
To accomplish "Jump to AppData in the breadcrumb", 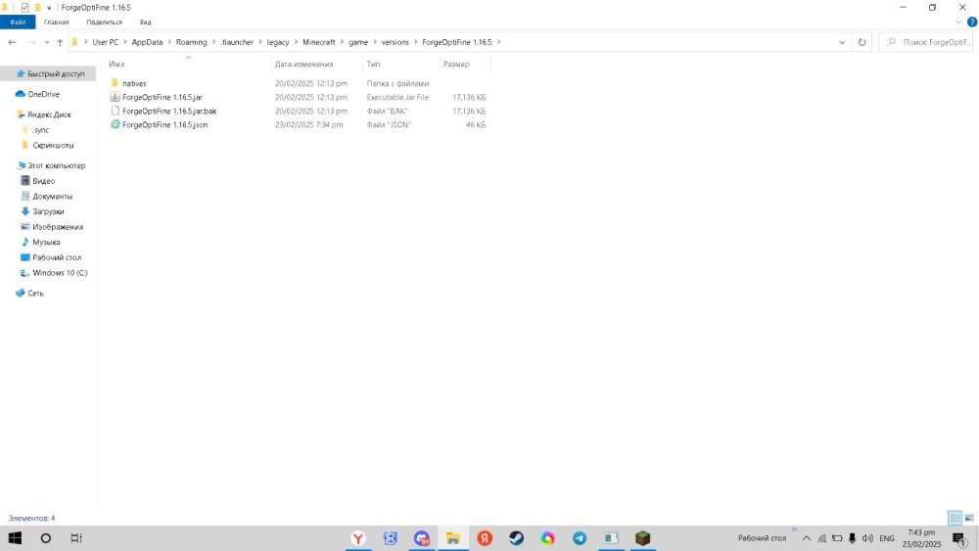I will tap(147, 42).
